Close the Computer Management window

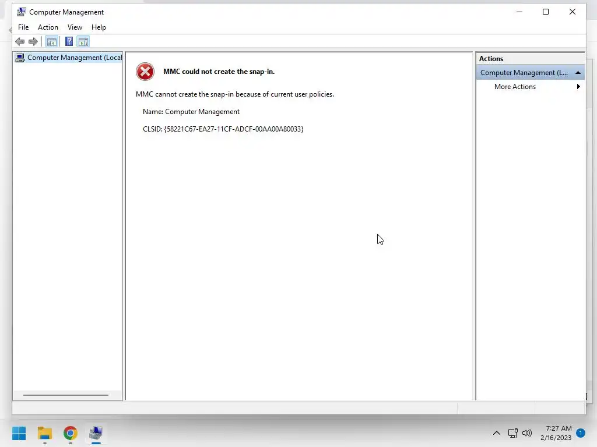[573, 12]
